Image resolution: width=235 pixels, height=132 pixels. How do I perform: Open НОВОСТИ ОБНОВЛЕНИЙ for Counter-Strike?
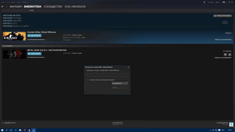[223, 40]
